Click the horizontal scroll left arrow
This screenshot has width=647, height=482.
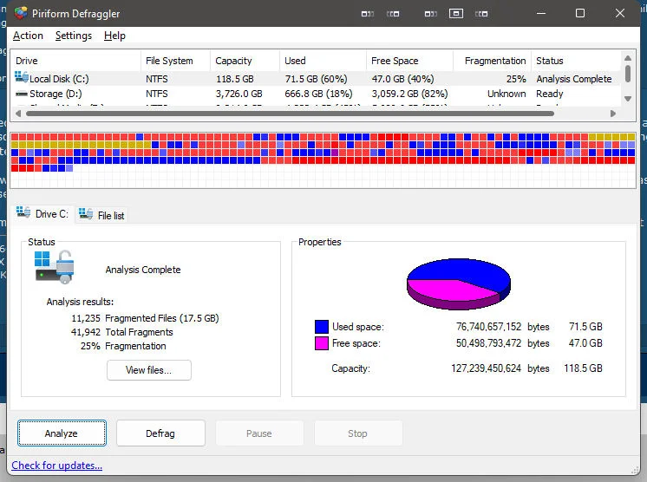[17, 114]
